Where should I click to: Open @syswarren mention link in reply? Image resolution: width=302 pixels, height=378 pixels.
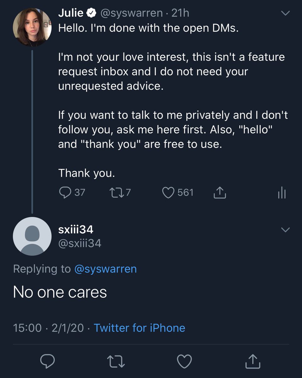click(x=105, y=269)
